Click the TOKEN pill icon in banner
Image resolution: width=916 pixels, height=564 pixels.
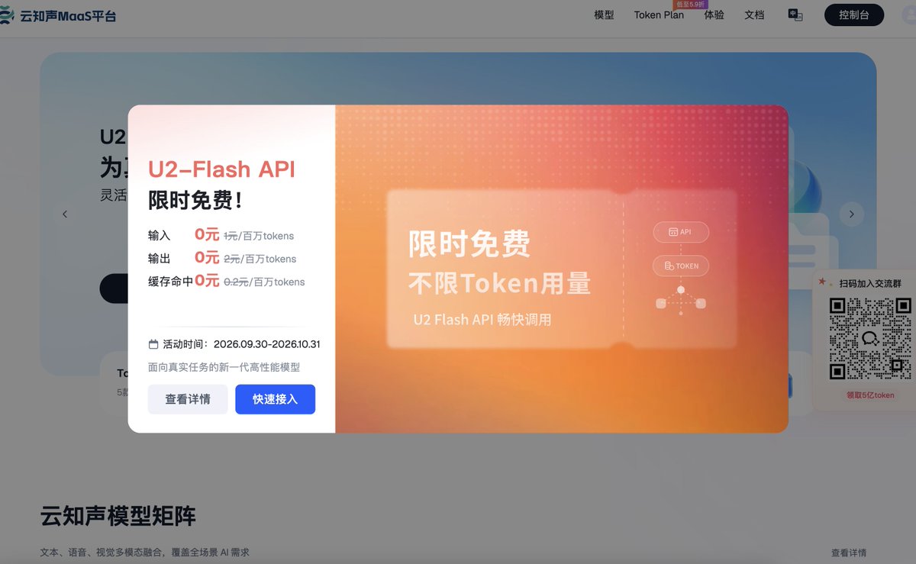tap(681, 266)
